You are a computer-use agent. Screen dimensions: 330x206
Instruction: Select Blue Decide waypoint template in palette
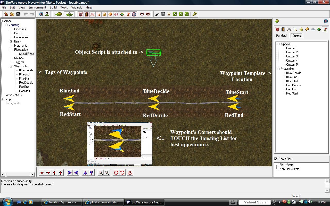(293, 73)
